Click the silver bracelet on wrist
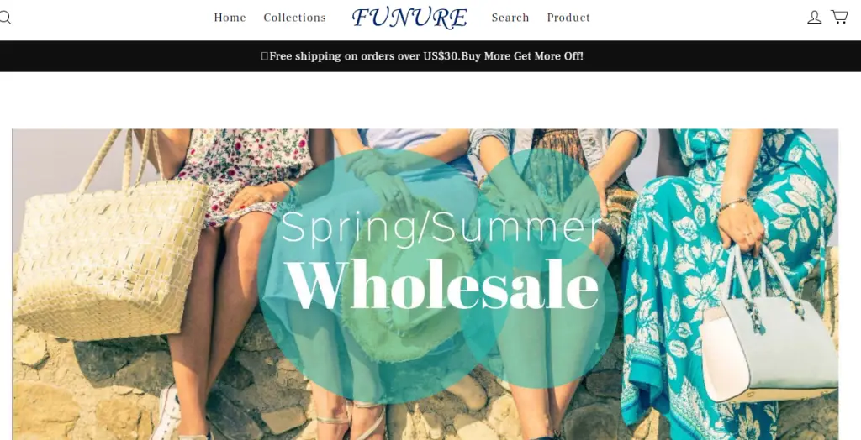This screenshot has width=861, height=440. 732,203
